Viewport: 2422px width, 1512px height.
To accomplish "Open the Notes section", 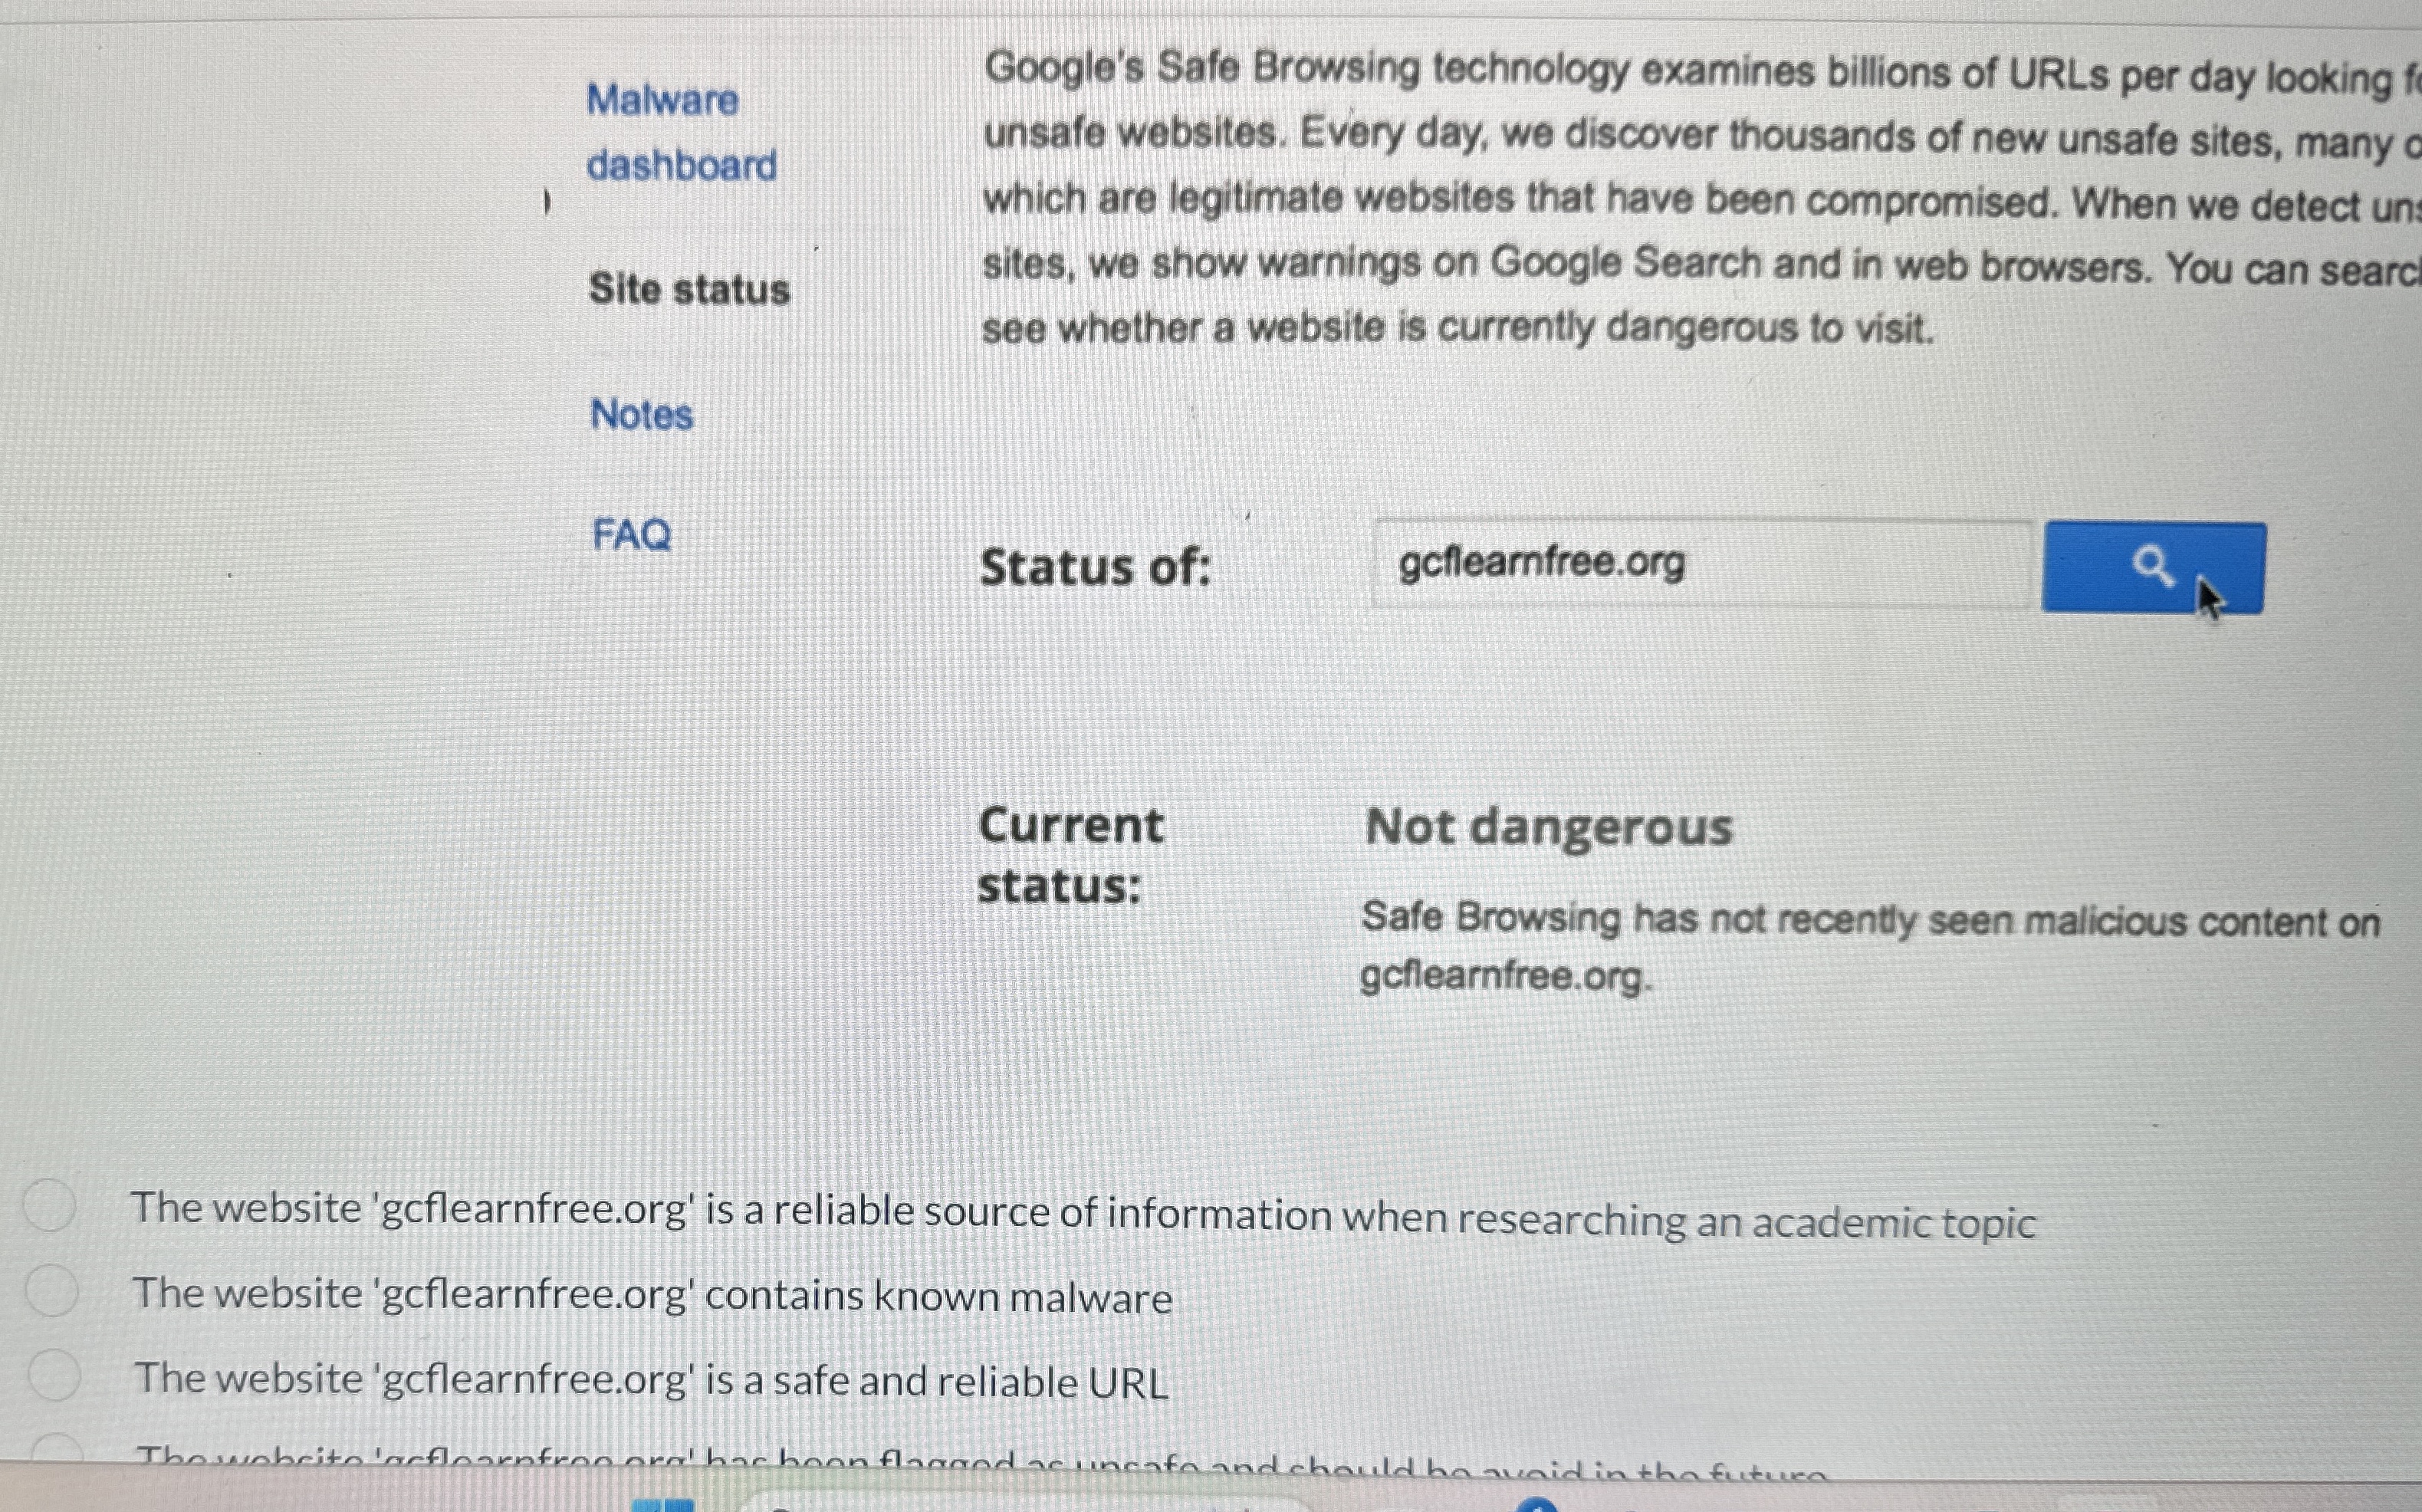I will 640,415.
